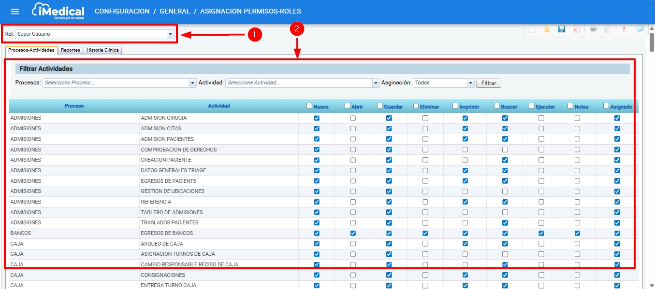Open the Historia Clínica tab
The height and width of the screenshot is (289, 655).
tap(102, 50)
